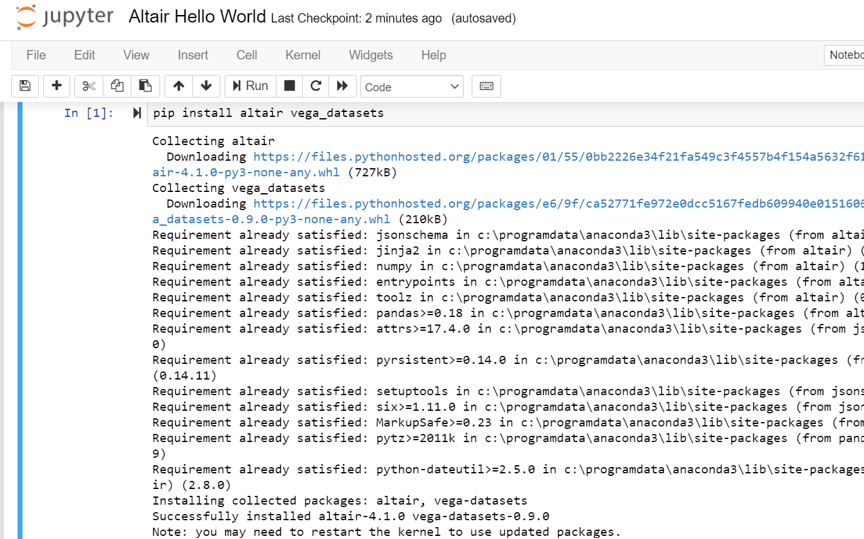Move the cell up with the up-arrow icon

[x=177, y=86]
